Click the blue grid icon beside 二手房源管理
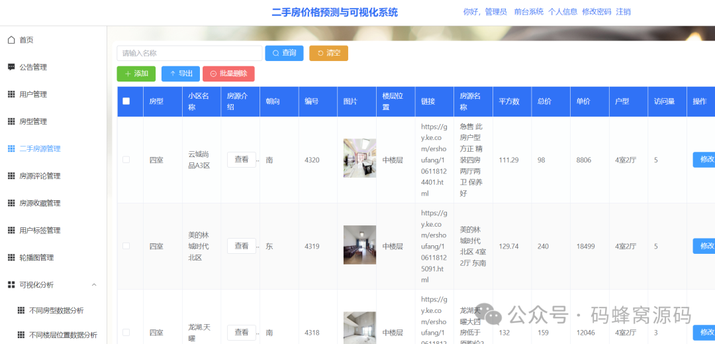Screen dimensions: 715x344 (x=11, y=148)
